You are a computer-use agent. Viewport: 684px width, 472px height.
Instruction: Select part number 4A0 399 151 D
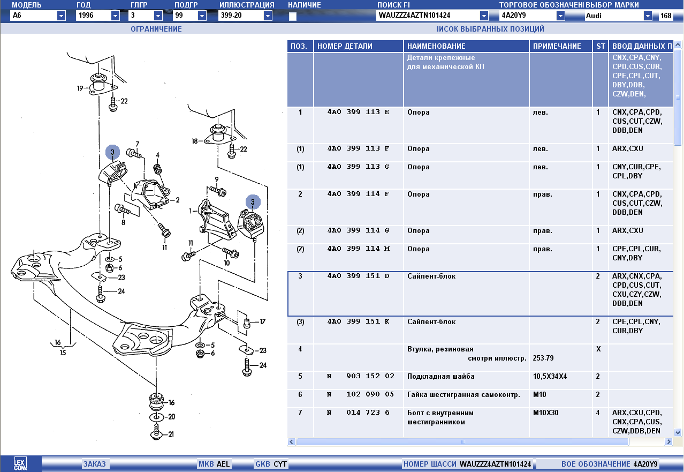click(358, 276)
